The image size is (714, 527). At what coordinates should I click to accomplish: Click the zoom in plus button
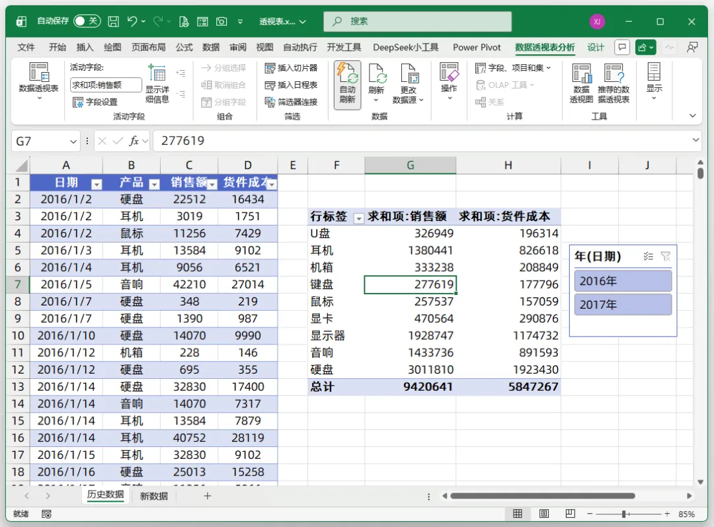666,514
